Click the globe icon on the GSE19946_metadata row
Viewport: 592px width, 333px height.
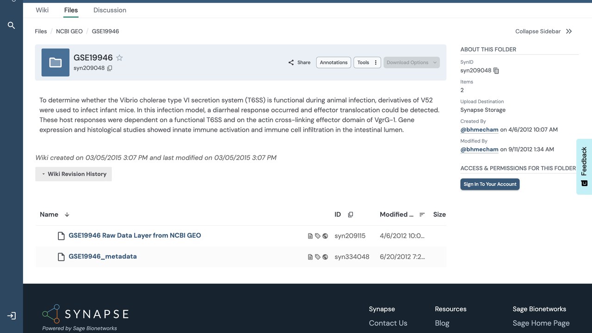click(x=325, y=257)
